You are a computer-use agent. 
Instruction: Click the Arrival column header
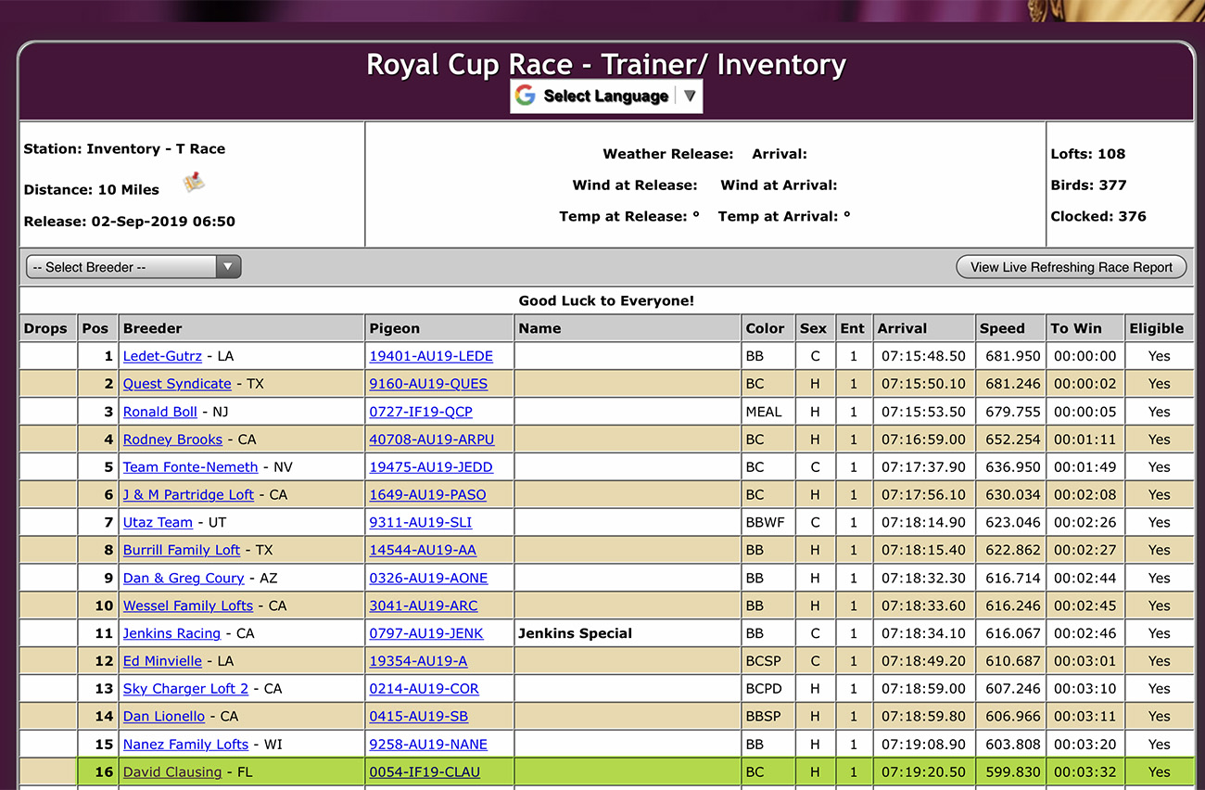click(x=902, y=328)
